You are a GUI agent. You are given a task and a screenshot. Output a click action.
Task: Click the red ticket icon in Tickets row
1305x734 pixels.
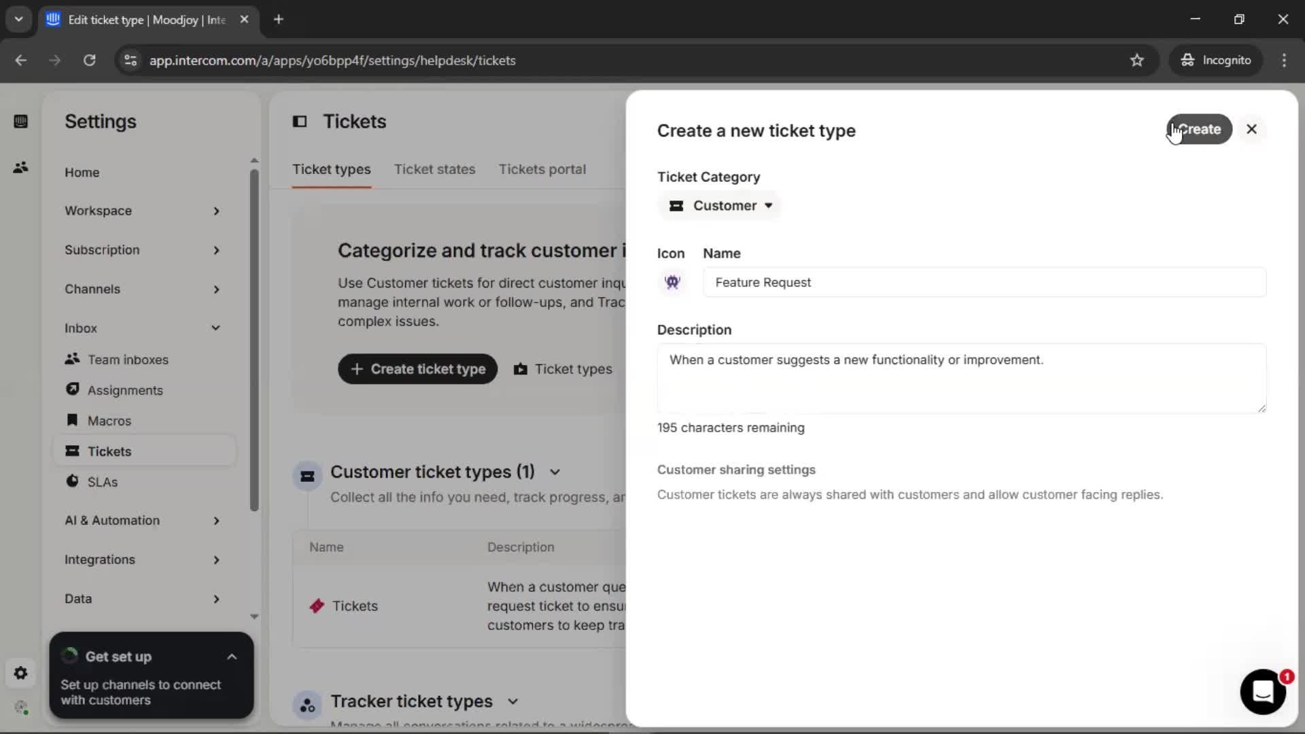317,606
